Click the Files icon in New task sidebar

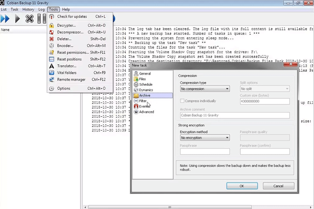[x=136, y=79]
